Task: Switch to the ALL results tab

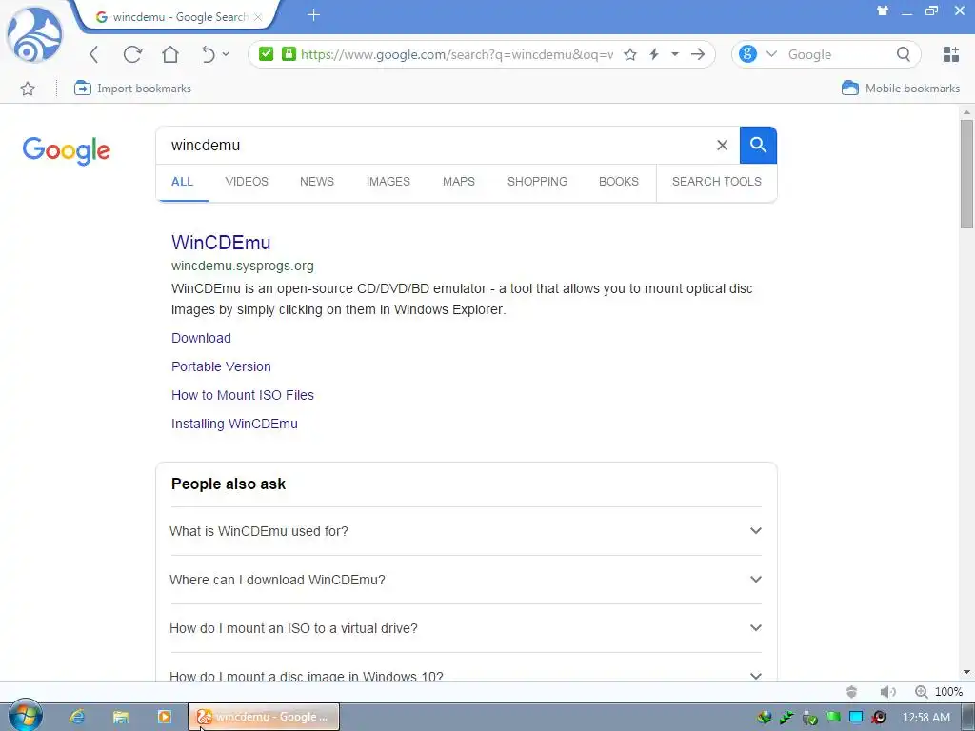Action: tap(182, 182)
